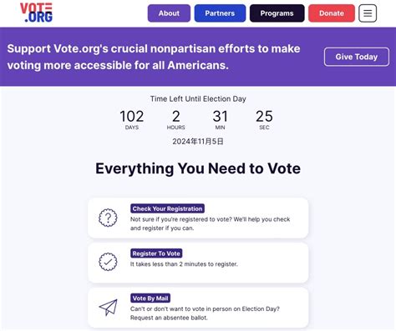Click the 102 days countdown number
This screenshot has width=396, height=331.
pyautogui.click(x=132, y=116)
